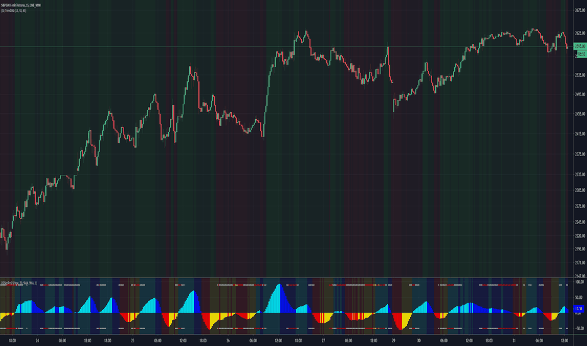Image resolution: width=587 pixels, height=346 pixels.
Task: Click the date label 24 on time axis
Action: [x=37, y=341]
